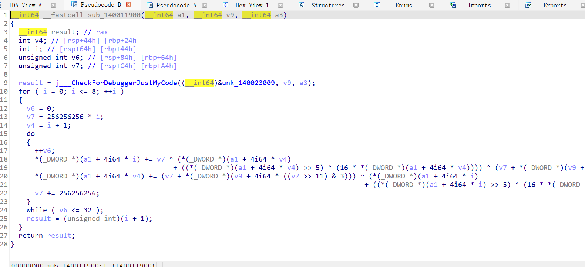Screen dimensions: 585x267
Task: Click the 'do' keyword on line 15
Action: tap(31, 133)
